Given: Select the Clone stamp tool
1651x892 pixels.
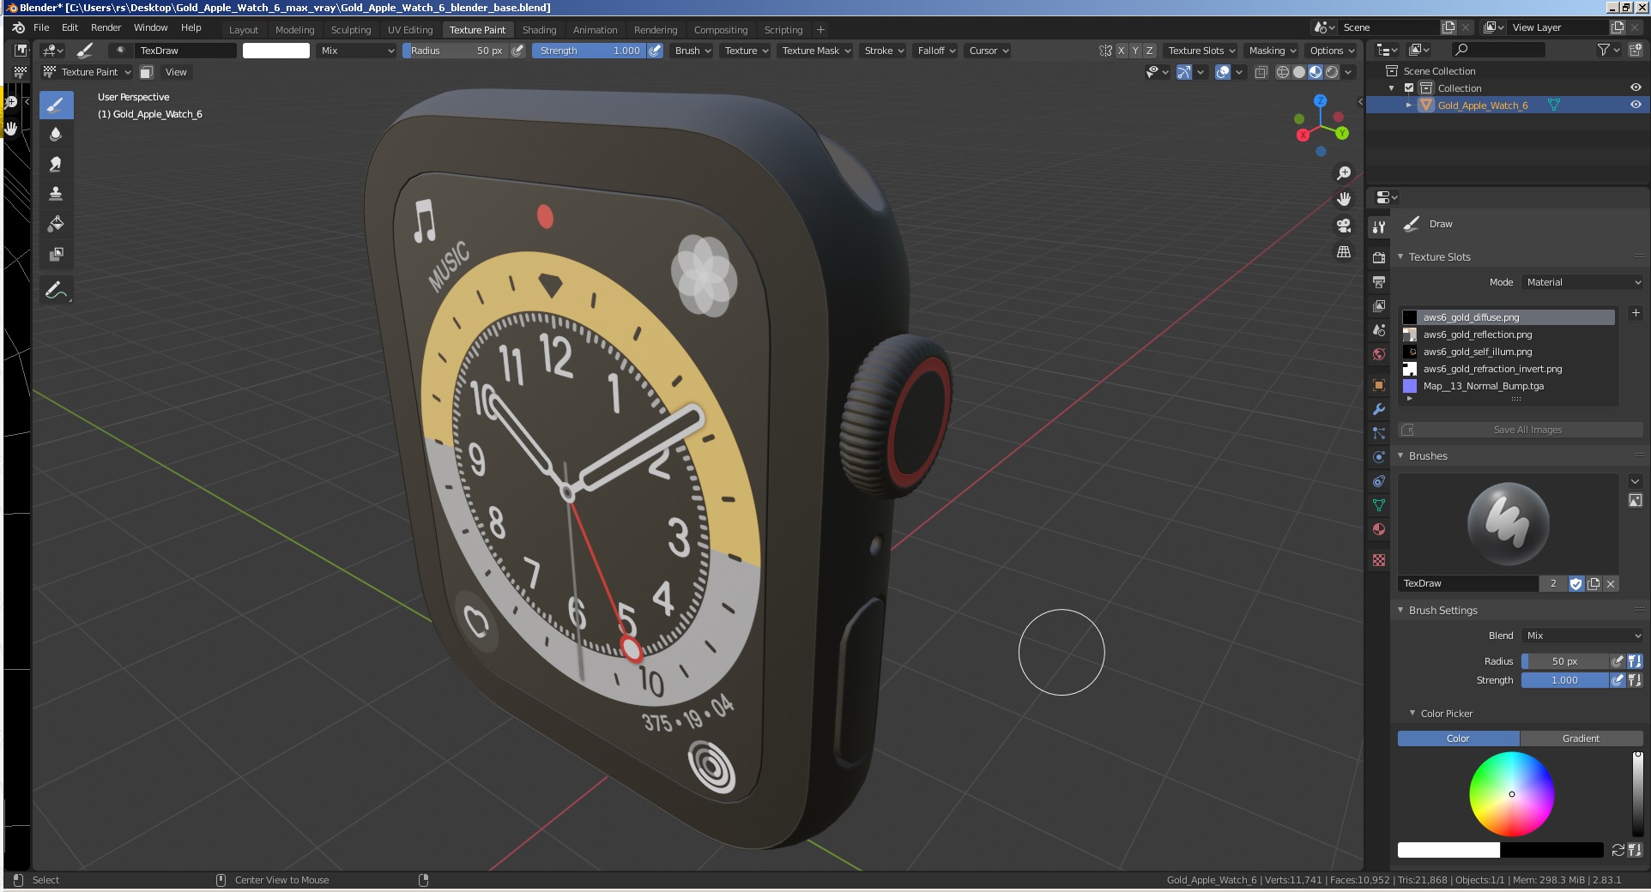Looking at the screenshot, I should (x=56, y=194).
